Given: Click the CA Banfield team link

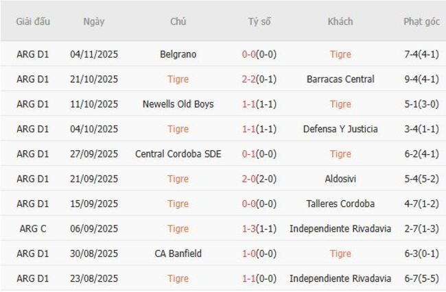Looking at the screenshot, I should click(x=178, y=254).
